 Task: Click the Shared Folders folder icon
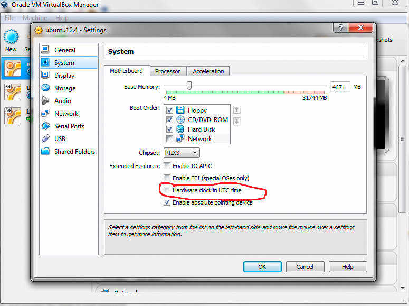click(45, 151)
